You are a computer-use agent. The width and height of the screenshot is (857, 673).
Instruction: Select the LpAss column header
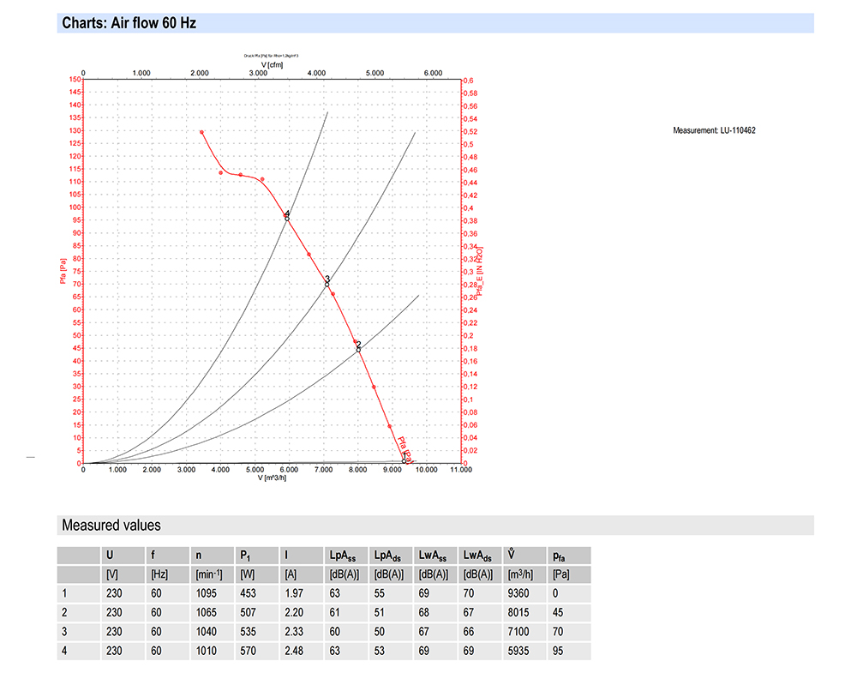tap(344, 555)
